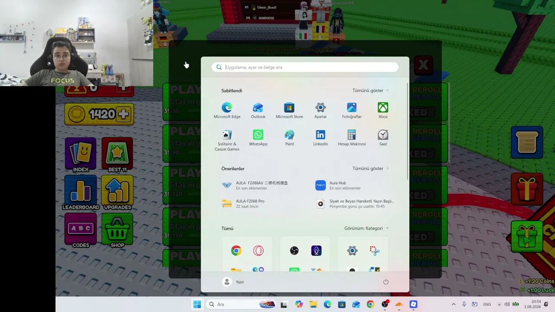Open the game LEADERBOARD
The width and height of the screenshot is (555, 312).
click(81, 193)
